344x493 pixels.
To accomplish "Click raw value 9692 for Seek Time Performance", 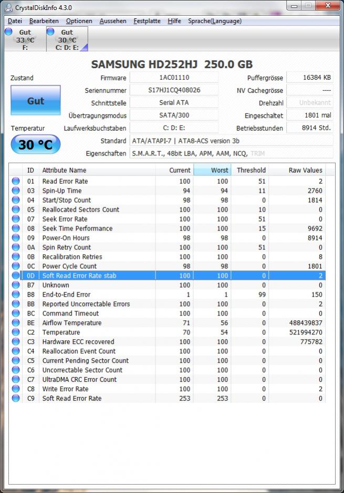I will pos(315,228).
